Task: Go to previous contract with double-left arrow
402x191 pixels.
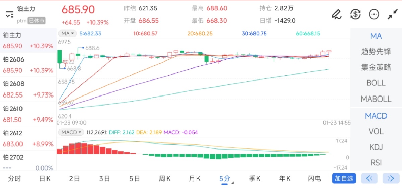Action: point(369,178)
